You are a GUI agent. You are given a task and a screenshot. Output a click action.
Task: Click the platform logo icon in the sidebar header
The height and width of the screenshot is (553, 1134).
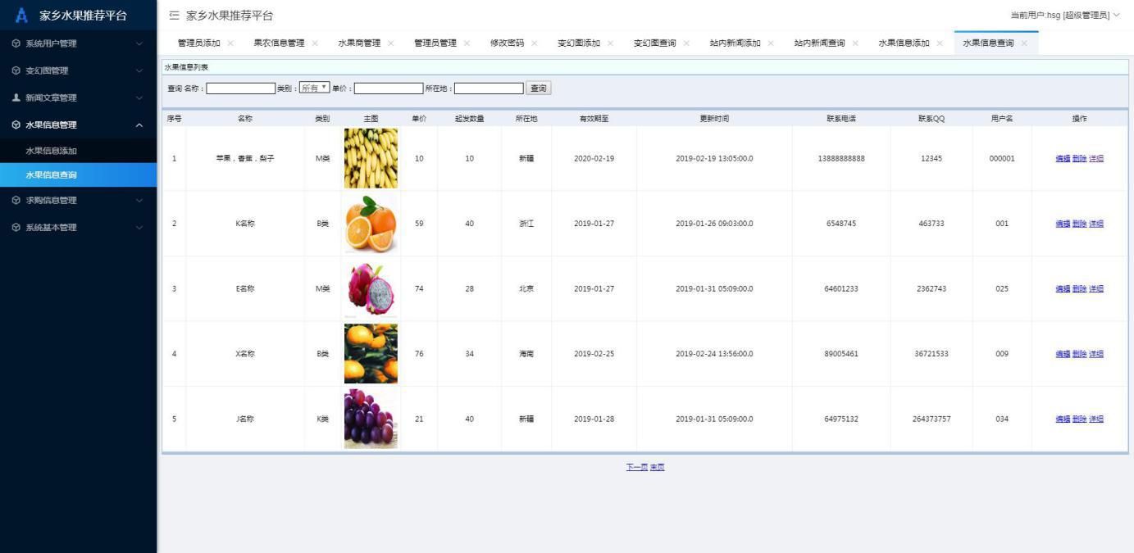(x=22, y=16)
